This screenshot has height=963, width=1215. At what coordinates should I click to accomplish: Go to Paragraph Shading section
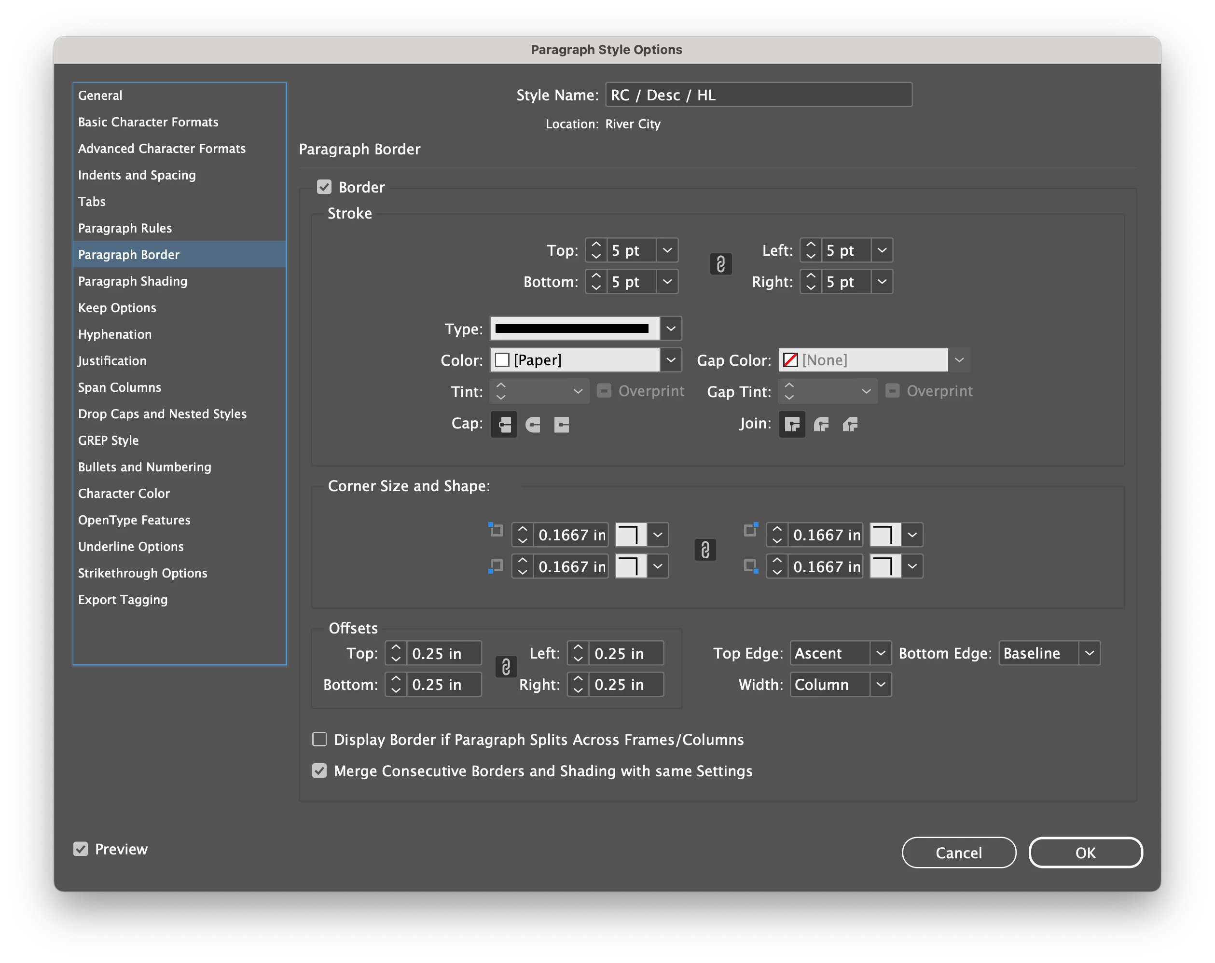point(132,281)
